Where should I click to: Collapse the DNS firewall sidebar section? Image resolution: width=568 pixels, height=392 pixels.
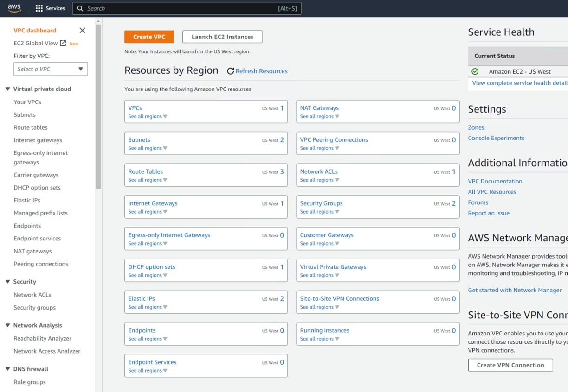click(7, 369)
